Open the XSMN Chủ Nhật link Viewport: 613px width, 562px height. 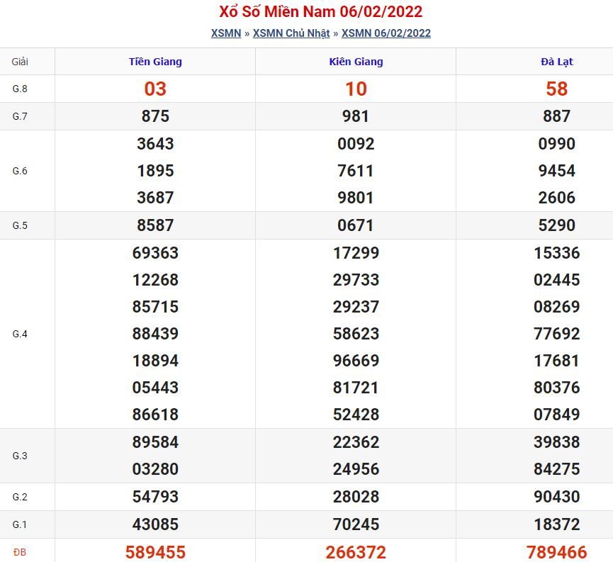(291, 33)
